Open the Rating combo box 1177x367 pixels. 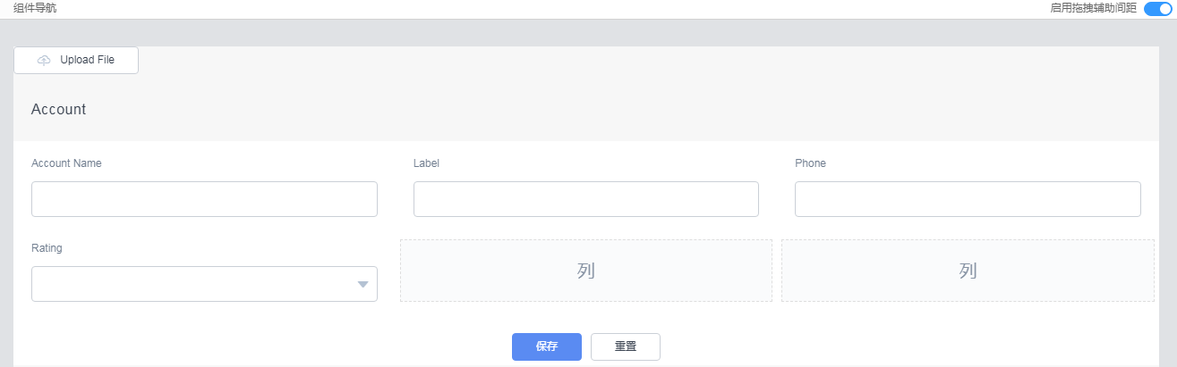(204, 284)
